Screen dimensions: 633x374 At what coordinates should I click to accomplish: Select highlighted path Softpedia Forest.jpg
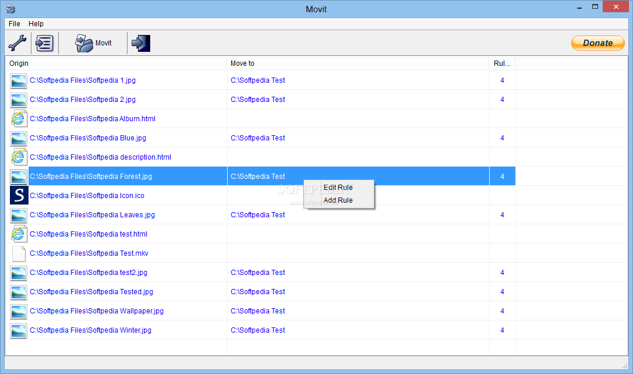point(91,177)
